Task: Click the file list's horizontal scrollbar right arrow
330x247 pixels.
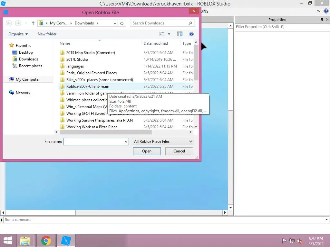Action: pos(191,132)
